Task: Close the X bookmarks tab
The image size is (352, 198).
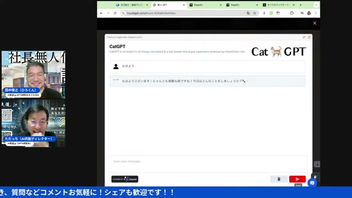Action: pyautogui.click(x=294, y=5)
